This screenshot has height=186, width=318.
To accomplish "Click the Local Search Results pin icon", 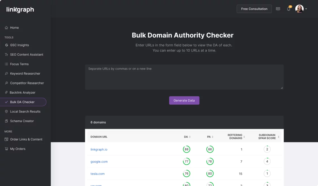I will [6, 112].
